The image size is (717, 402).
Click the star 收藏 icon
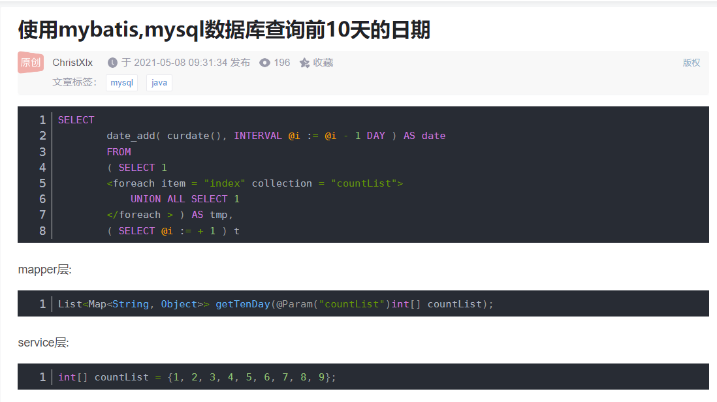[304, 63]
